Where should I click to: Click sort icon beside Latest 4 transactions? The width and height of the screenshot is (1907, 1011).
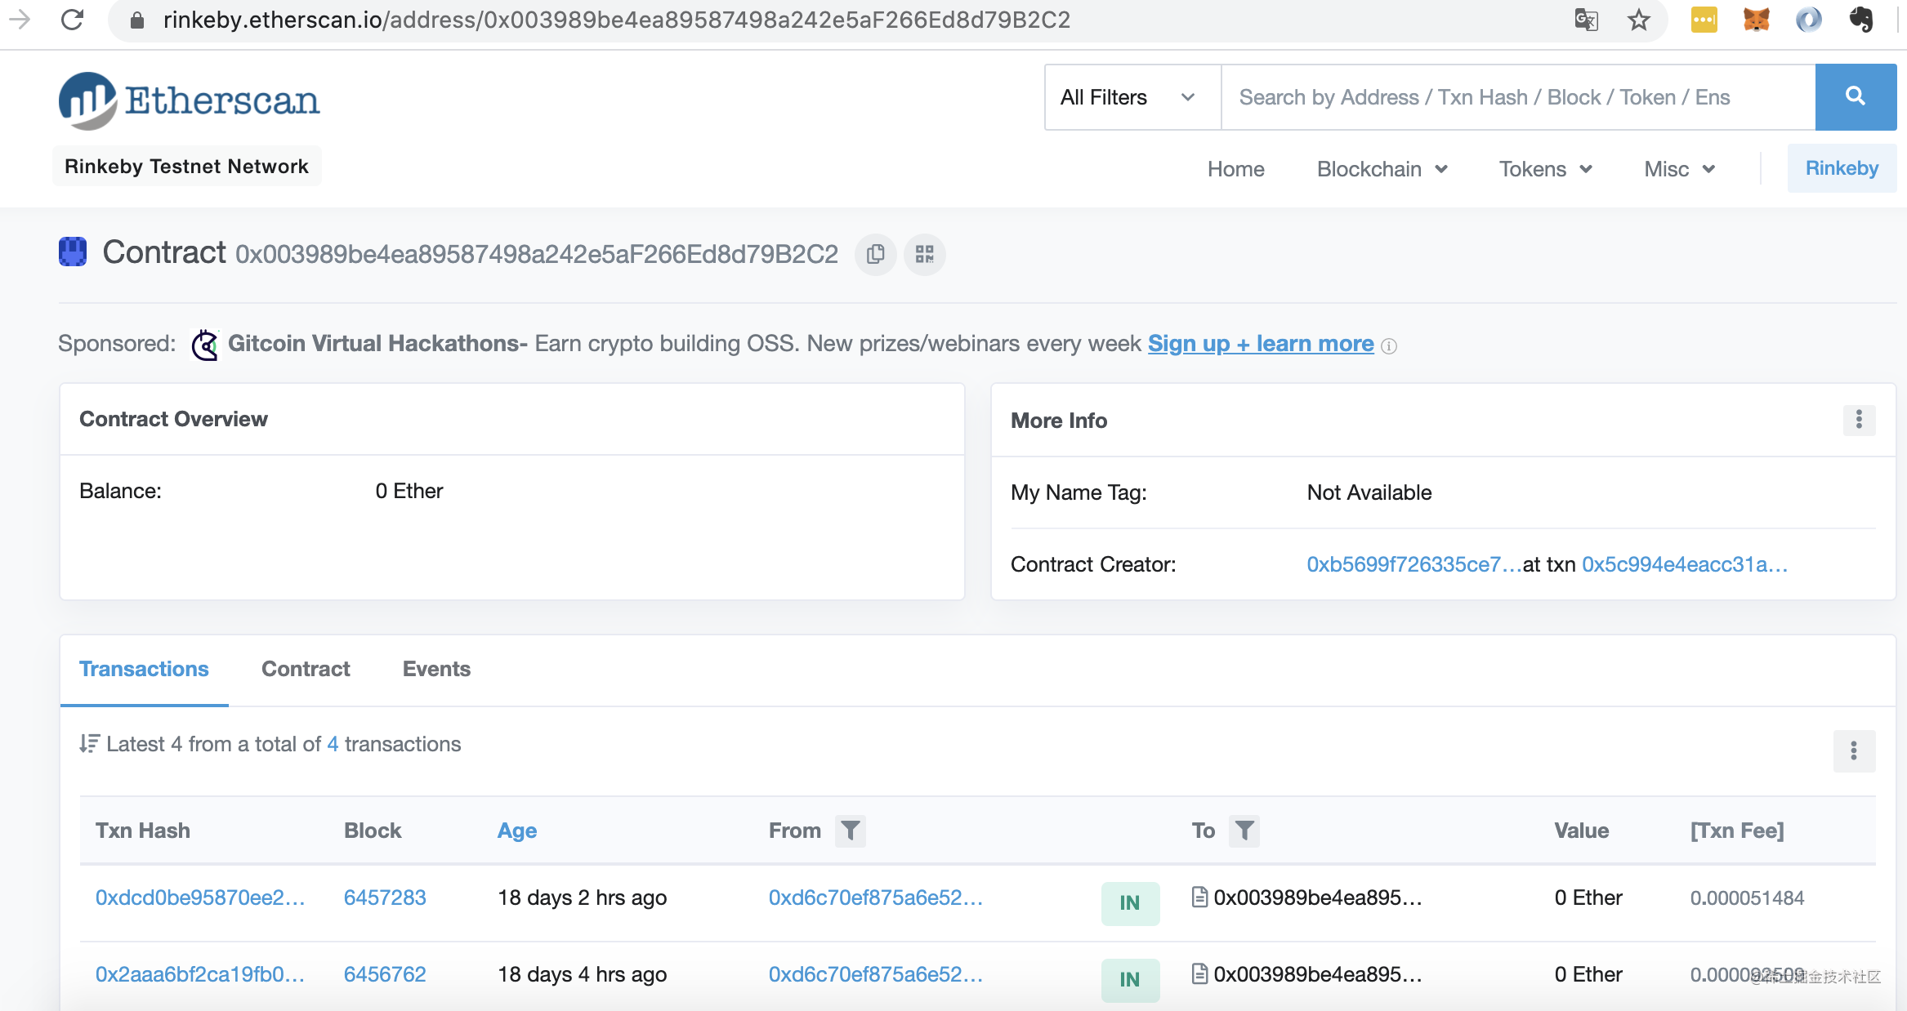pyautogui.click(x=89, y=744)
